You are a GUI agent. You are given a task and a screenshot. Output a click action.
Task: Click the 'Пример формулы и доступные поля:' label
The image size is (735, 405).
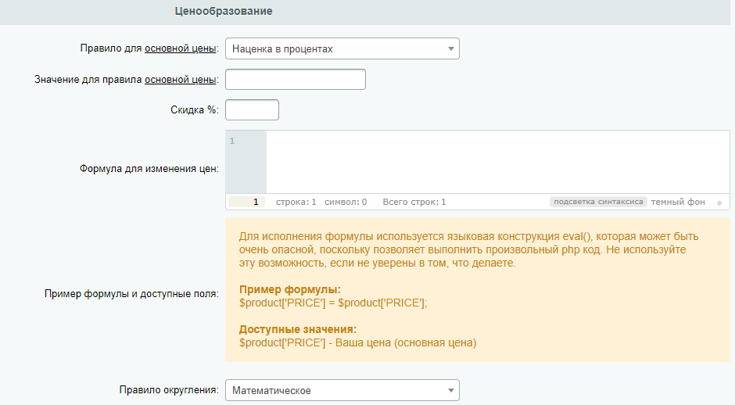pos(131,294)
